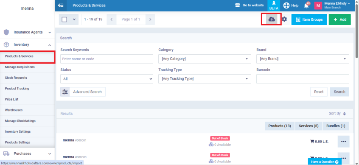Click into the Search Keywords field
The height and width of the screenshot is (165, 359).
[107, 59]
